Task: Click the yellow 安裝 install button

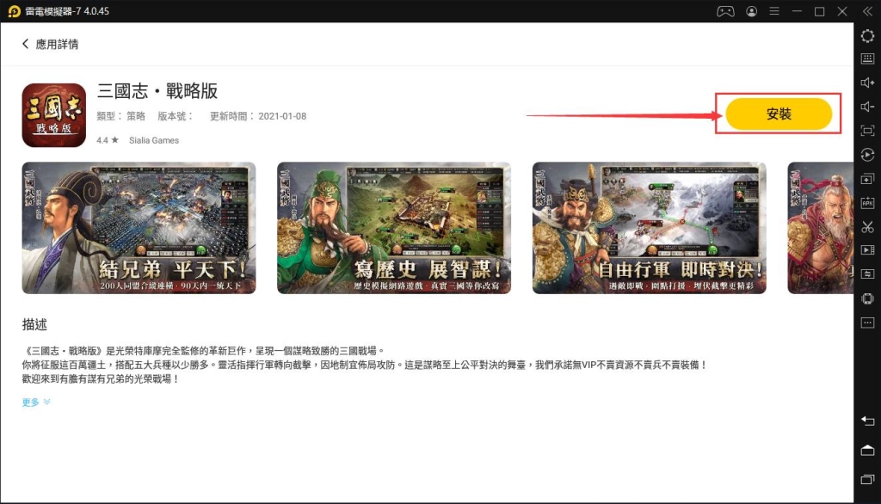Action: [778, 114]
